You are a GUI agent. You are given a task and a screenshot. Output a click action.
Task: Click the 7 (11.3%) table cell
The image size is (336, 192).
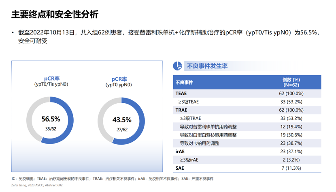pyautogui.click(x=291, y=168)
